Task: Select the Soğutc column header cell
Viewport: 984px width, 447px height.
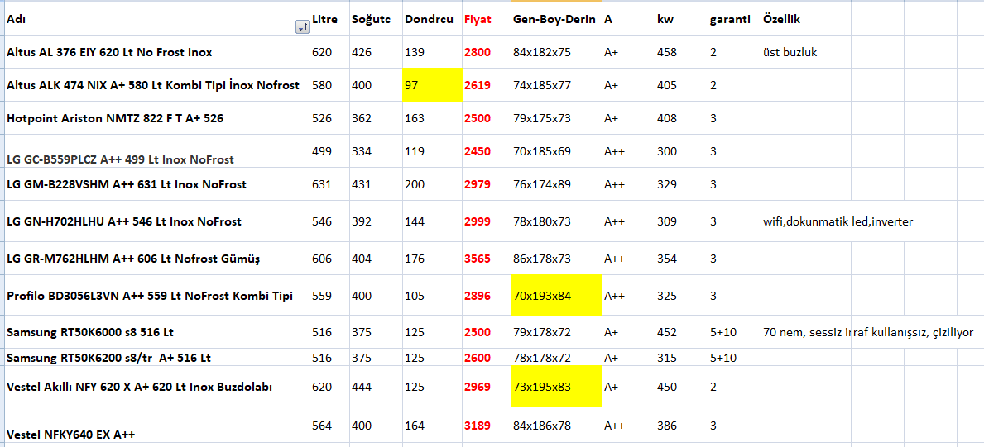Action: click(376, 20)
